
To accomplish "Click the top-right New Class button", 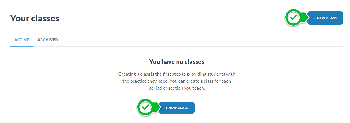I will point(325,18).
